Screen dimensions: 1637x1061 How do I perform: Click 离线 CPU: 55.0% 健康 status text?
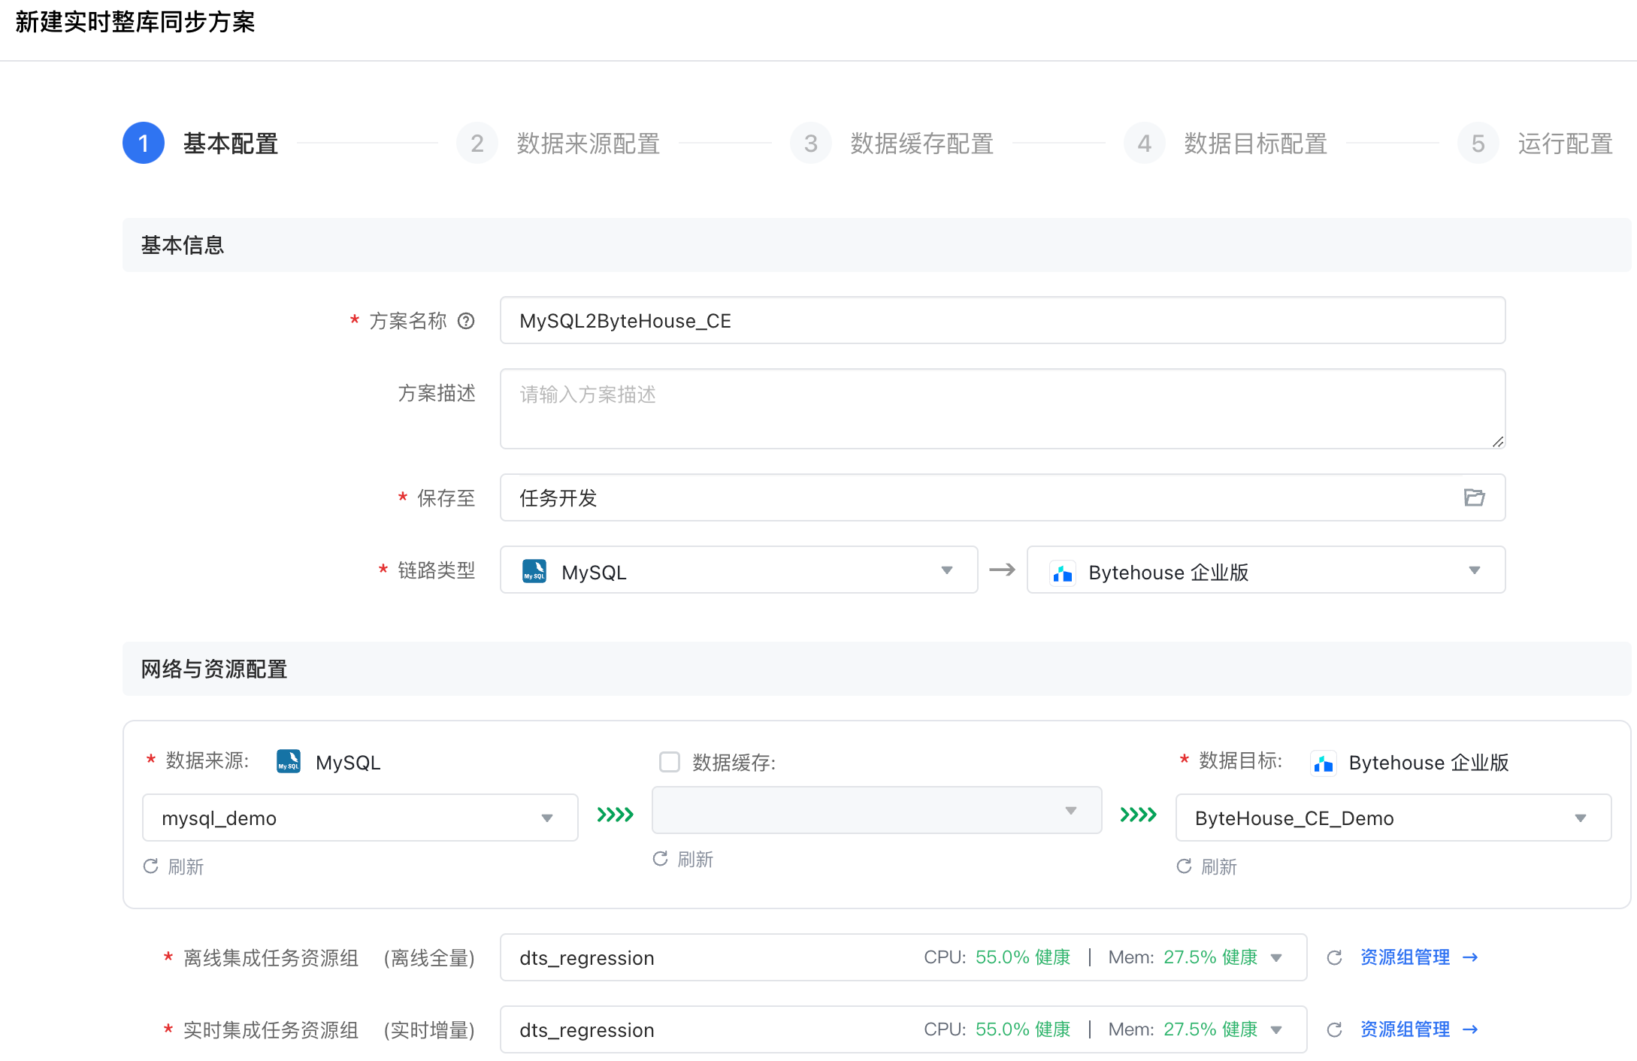point(997,957)
